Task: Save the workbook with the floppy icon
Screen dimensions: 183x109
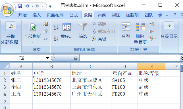Action: (x=20, y=6)
